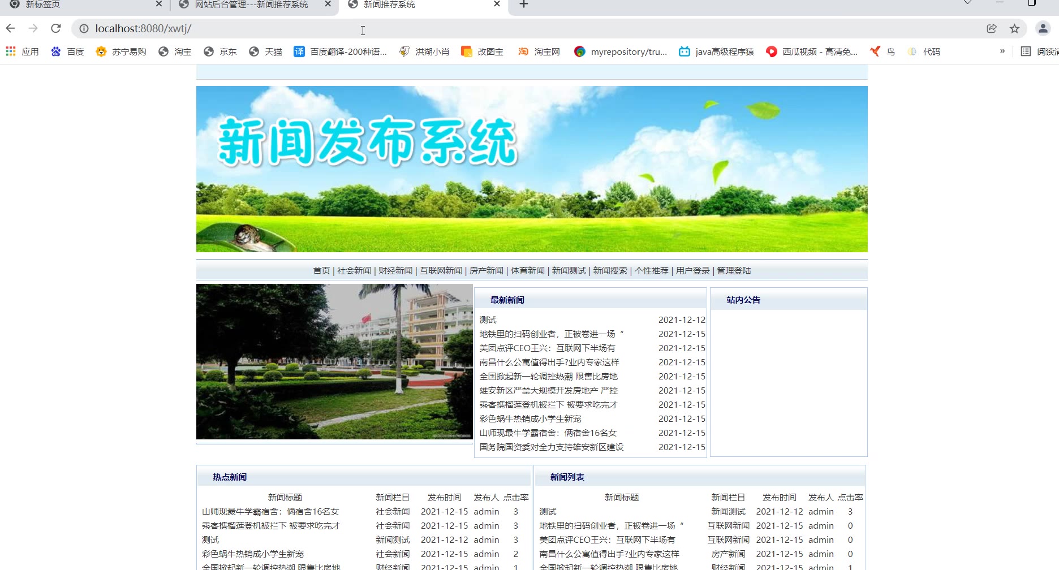Open the 百度翻译 bookmark
The height and width of the screenshot is (570, 1059).
click(x=341, y=51)
